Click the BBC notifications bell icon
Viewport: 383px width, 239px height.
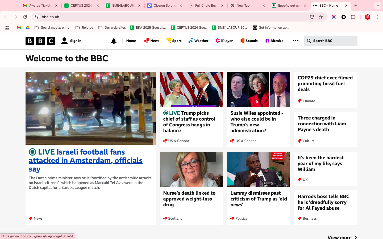[x=114, y=41]
